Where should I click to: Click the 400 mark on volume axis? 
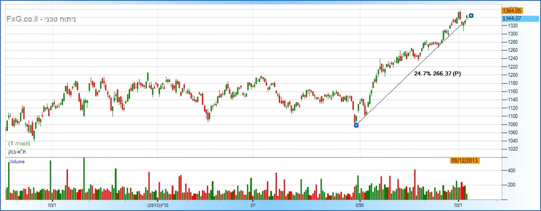(511, 170)
